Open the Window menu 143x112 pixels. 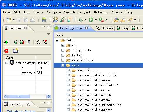pos(117,12)
